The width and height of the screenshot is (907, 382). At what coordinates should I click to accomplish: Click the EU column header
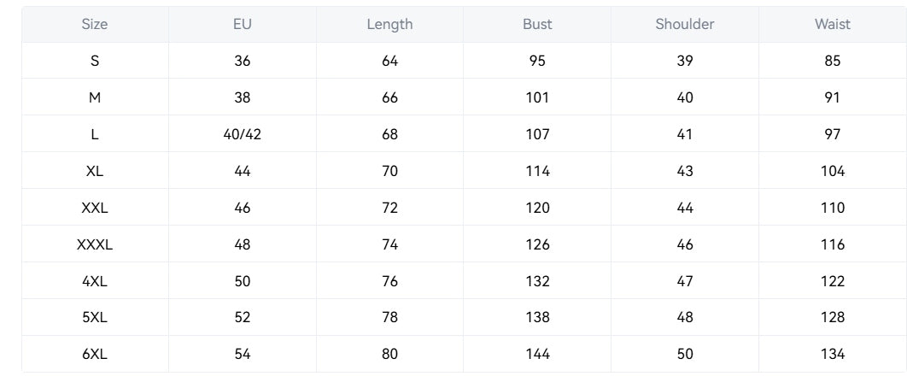point(243,24)
